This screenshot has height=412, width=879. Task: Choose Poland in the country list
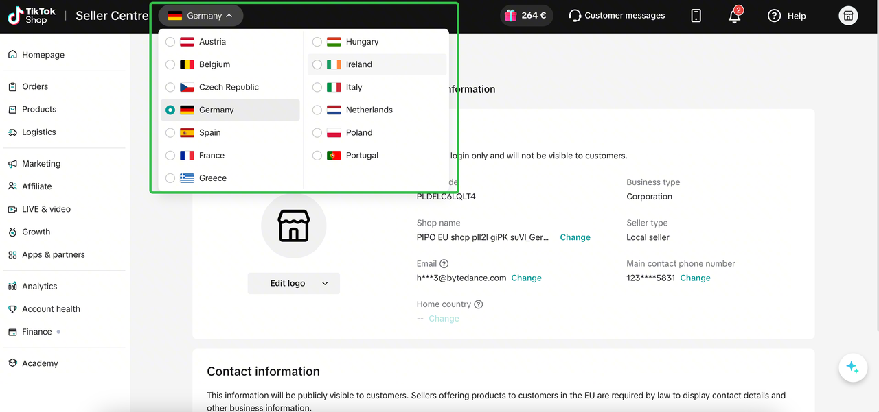pos(377,133)
